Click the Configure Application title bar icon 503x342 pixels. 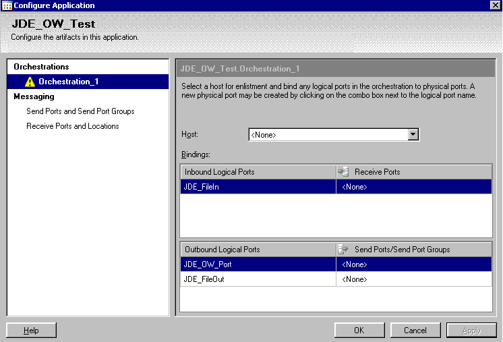point(7,5)
